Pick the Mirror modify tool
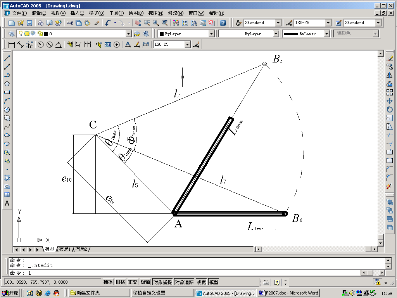This screenshot has height=298, width=397. pos(390,75)
